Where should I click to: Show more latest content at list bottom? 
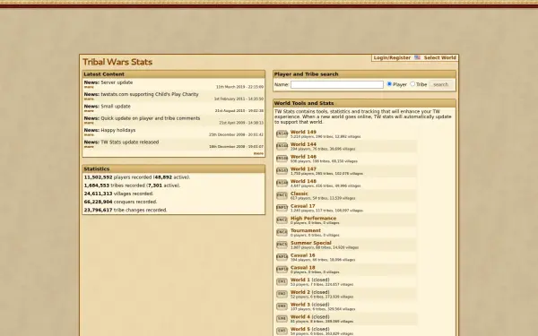coord(258,153)
